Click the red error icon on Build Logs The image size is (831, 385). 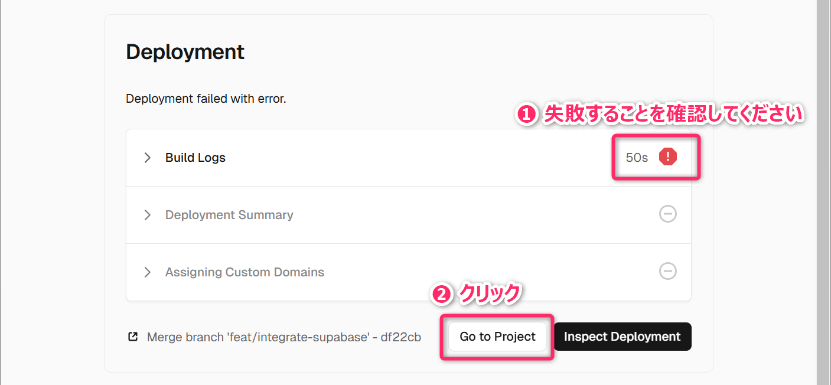(x=667, y=157)
